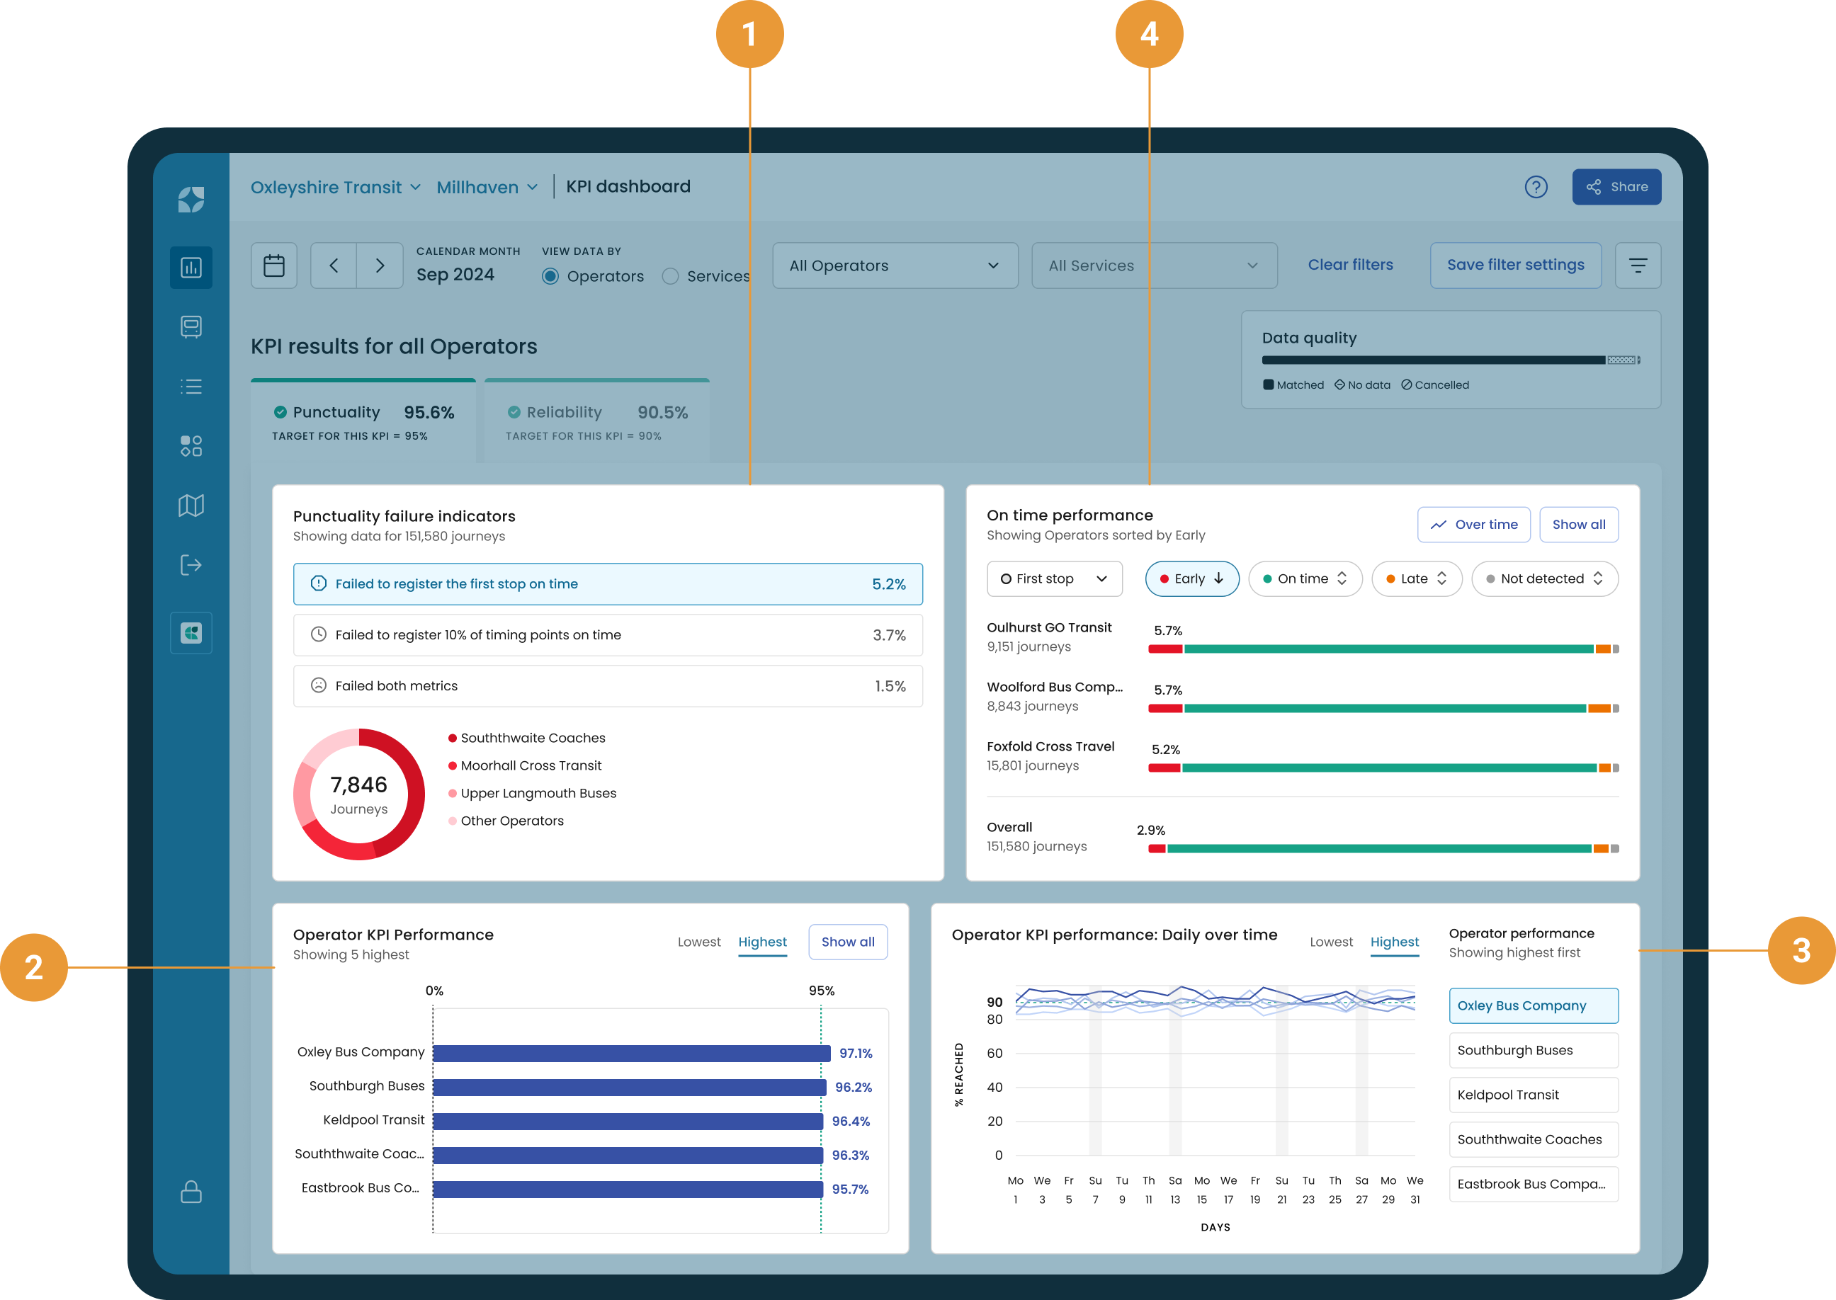Image resolution: width=1836 pixels, height=1300 pixels.
Task: Go to previous month arrow
Action: [334, 266]
